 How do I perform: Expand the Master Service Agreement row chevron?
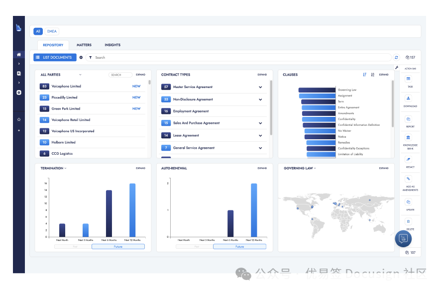tap(260, 87)
